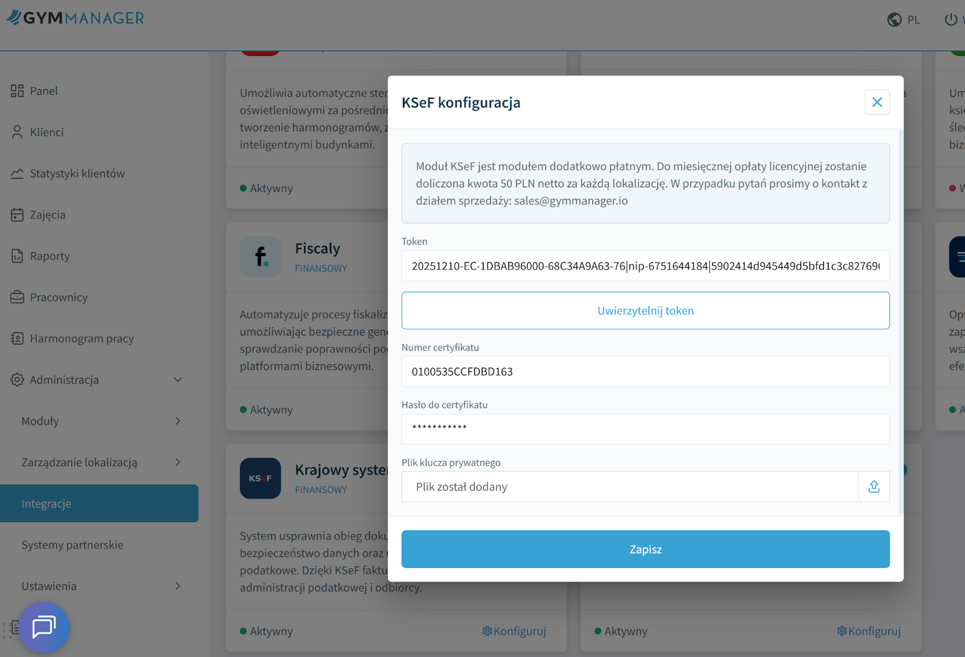Focus the Numer certyfikatu field
Viewport: 965px width, 657px height.
[x=645, y=372]
